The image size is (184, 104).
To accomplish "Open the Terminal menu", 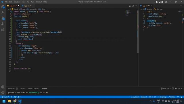I will click(39, 2).
